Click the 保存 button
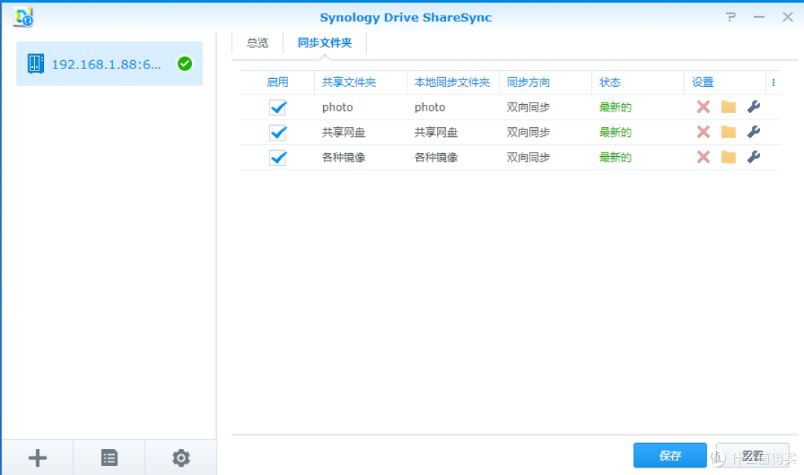The width and height of the screenshot is (804, 475). (x=670, y=456)
